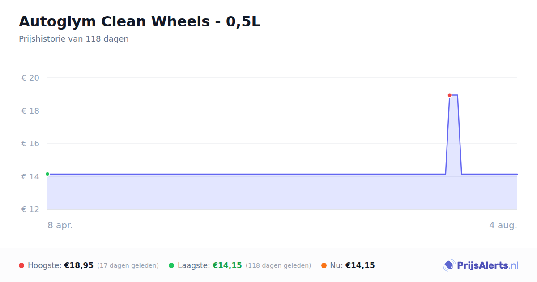Click the Autoglym Clean Wheels title
The height and width of the screenshot is (282, 537).
pos(140,21)
